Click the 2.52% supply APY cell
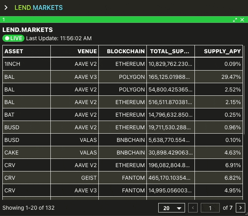The image size is (248, 216). click(219, 89)
